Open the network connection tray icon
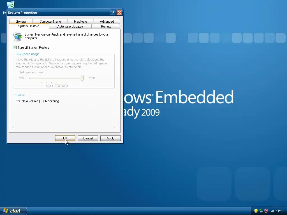The image size is (287, 215). pyautogui.click(x=261, y=211)
